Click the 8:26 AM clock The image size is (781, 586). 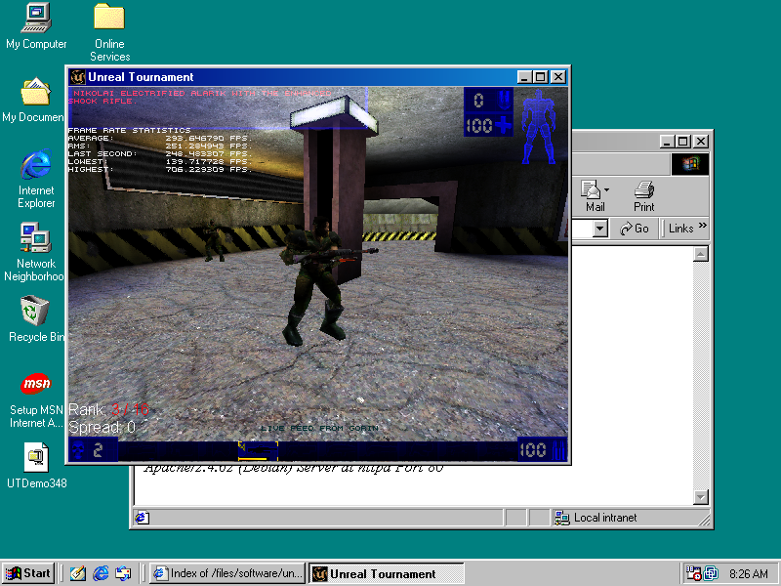tap(748, 574)
